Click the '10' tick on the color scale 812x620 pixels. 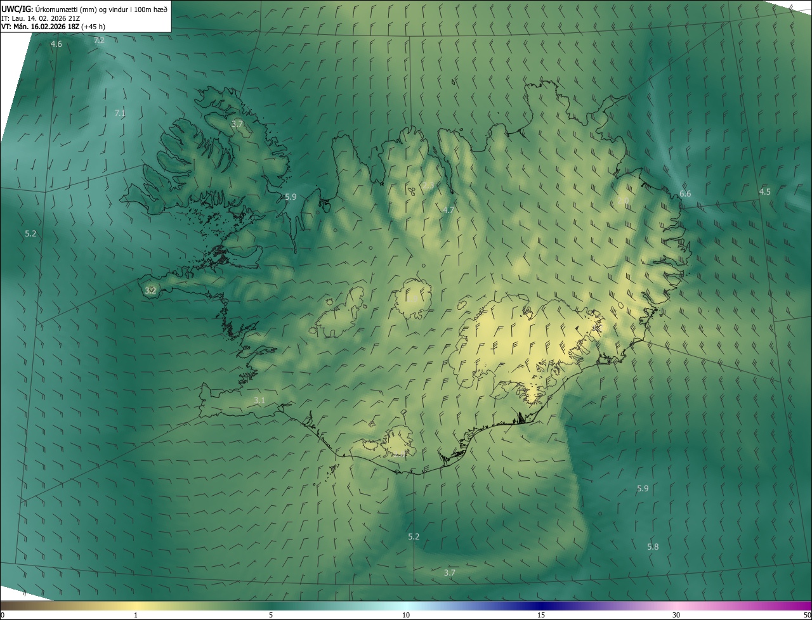pos(406,616)
